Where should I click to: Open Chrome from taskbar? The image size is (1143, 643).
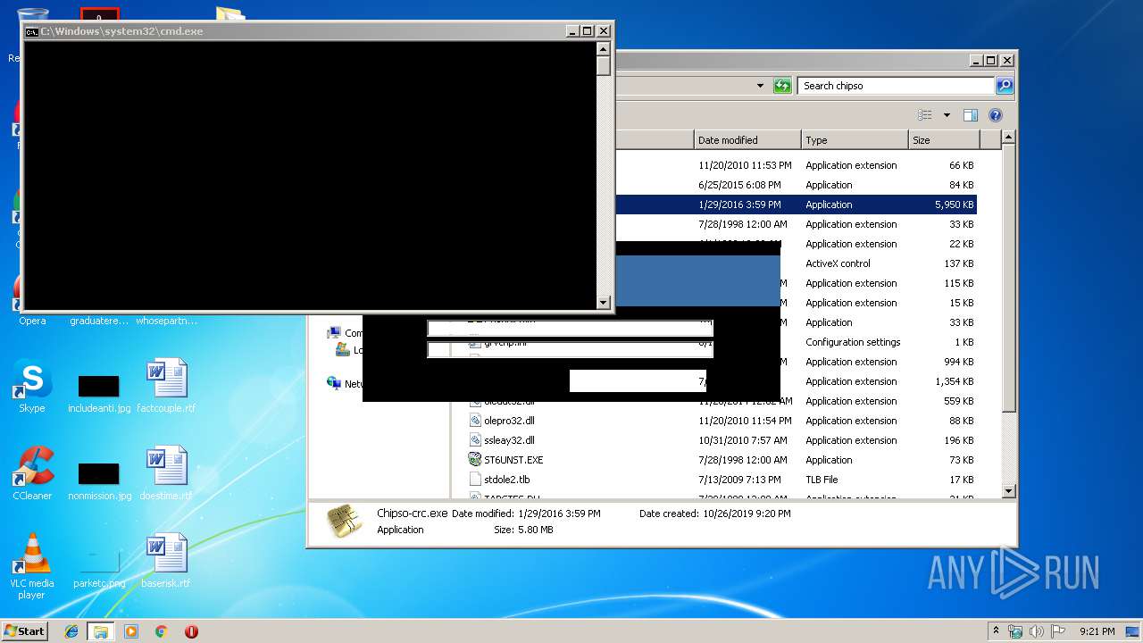tap(161, 631)
